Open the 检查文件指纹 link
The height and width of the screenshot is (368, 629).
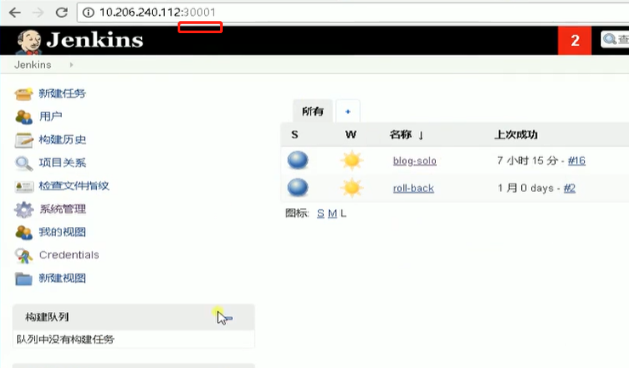74,185
